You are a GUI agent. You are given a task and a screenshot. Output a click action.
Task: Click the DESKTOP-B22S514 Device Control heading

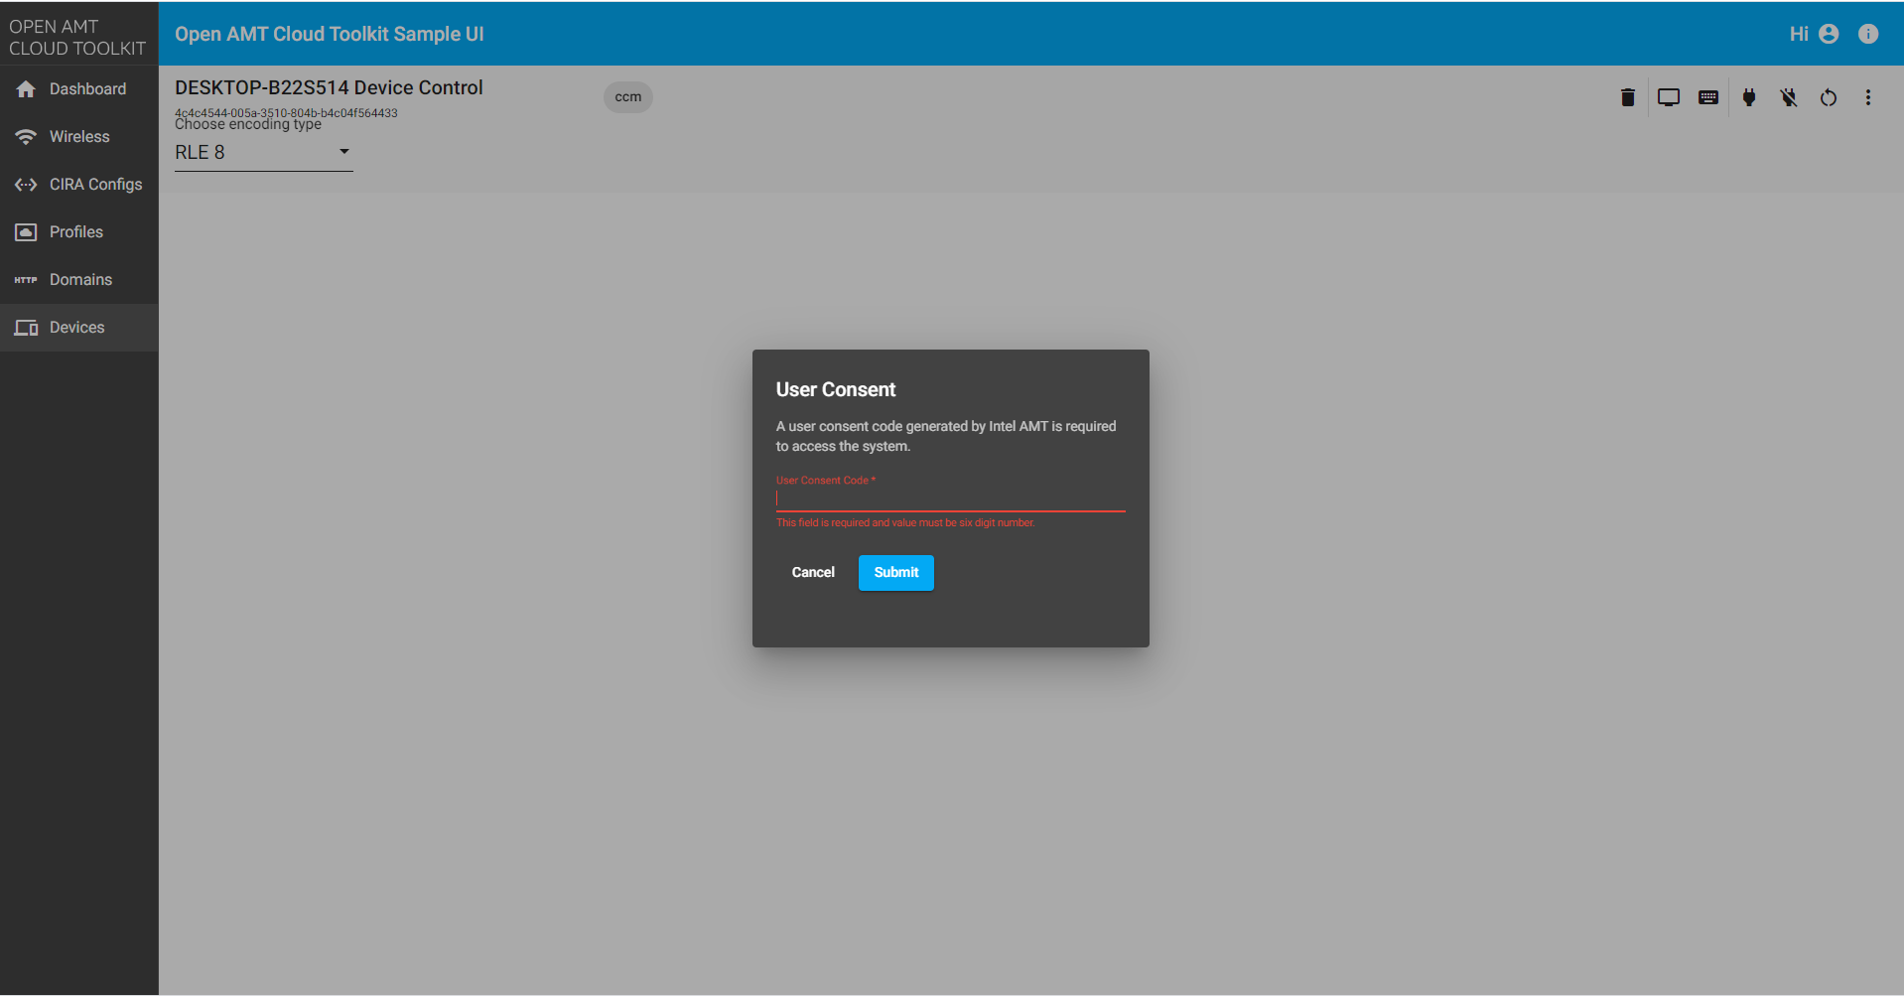(329, 87)
